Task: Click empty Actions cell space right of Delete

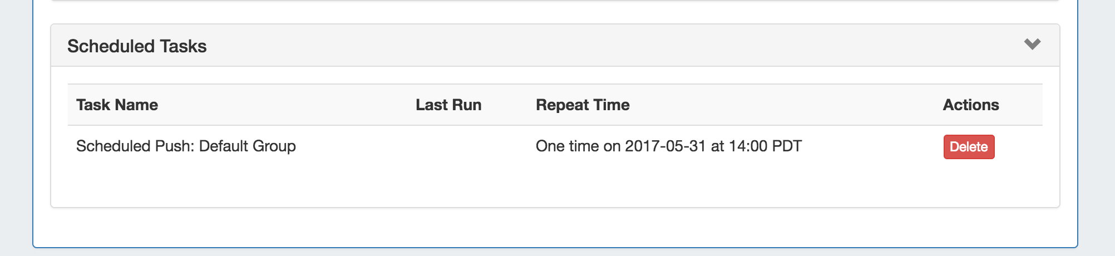Action: pos(1018,147)
